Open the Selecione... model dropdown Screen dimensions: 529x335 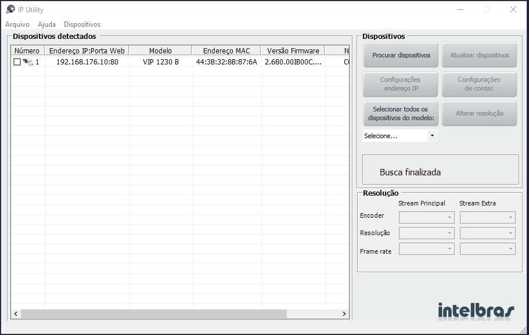coord(400,136)
